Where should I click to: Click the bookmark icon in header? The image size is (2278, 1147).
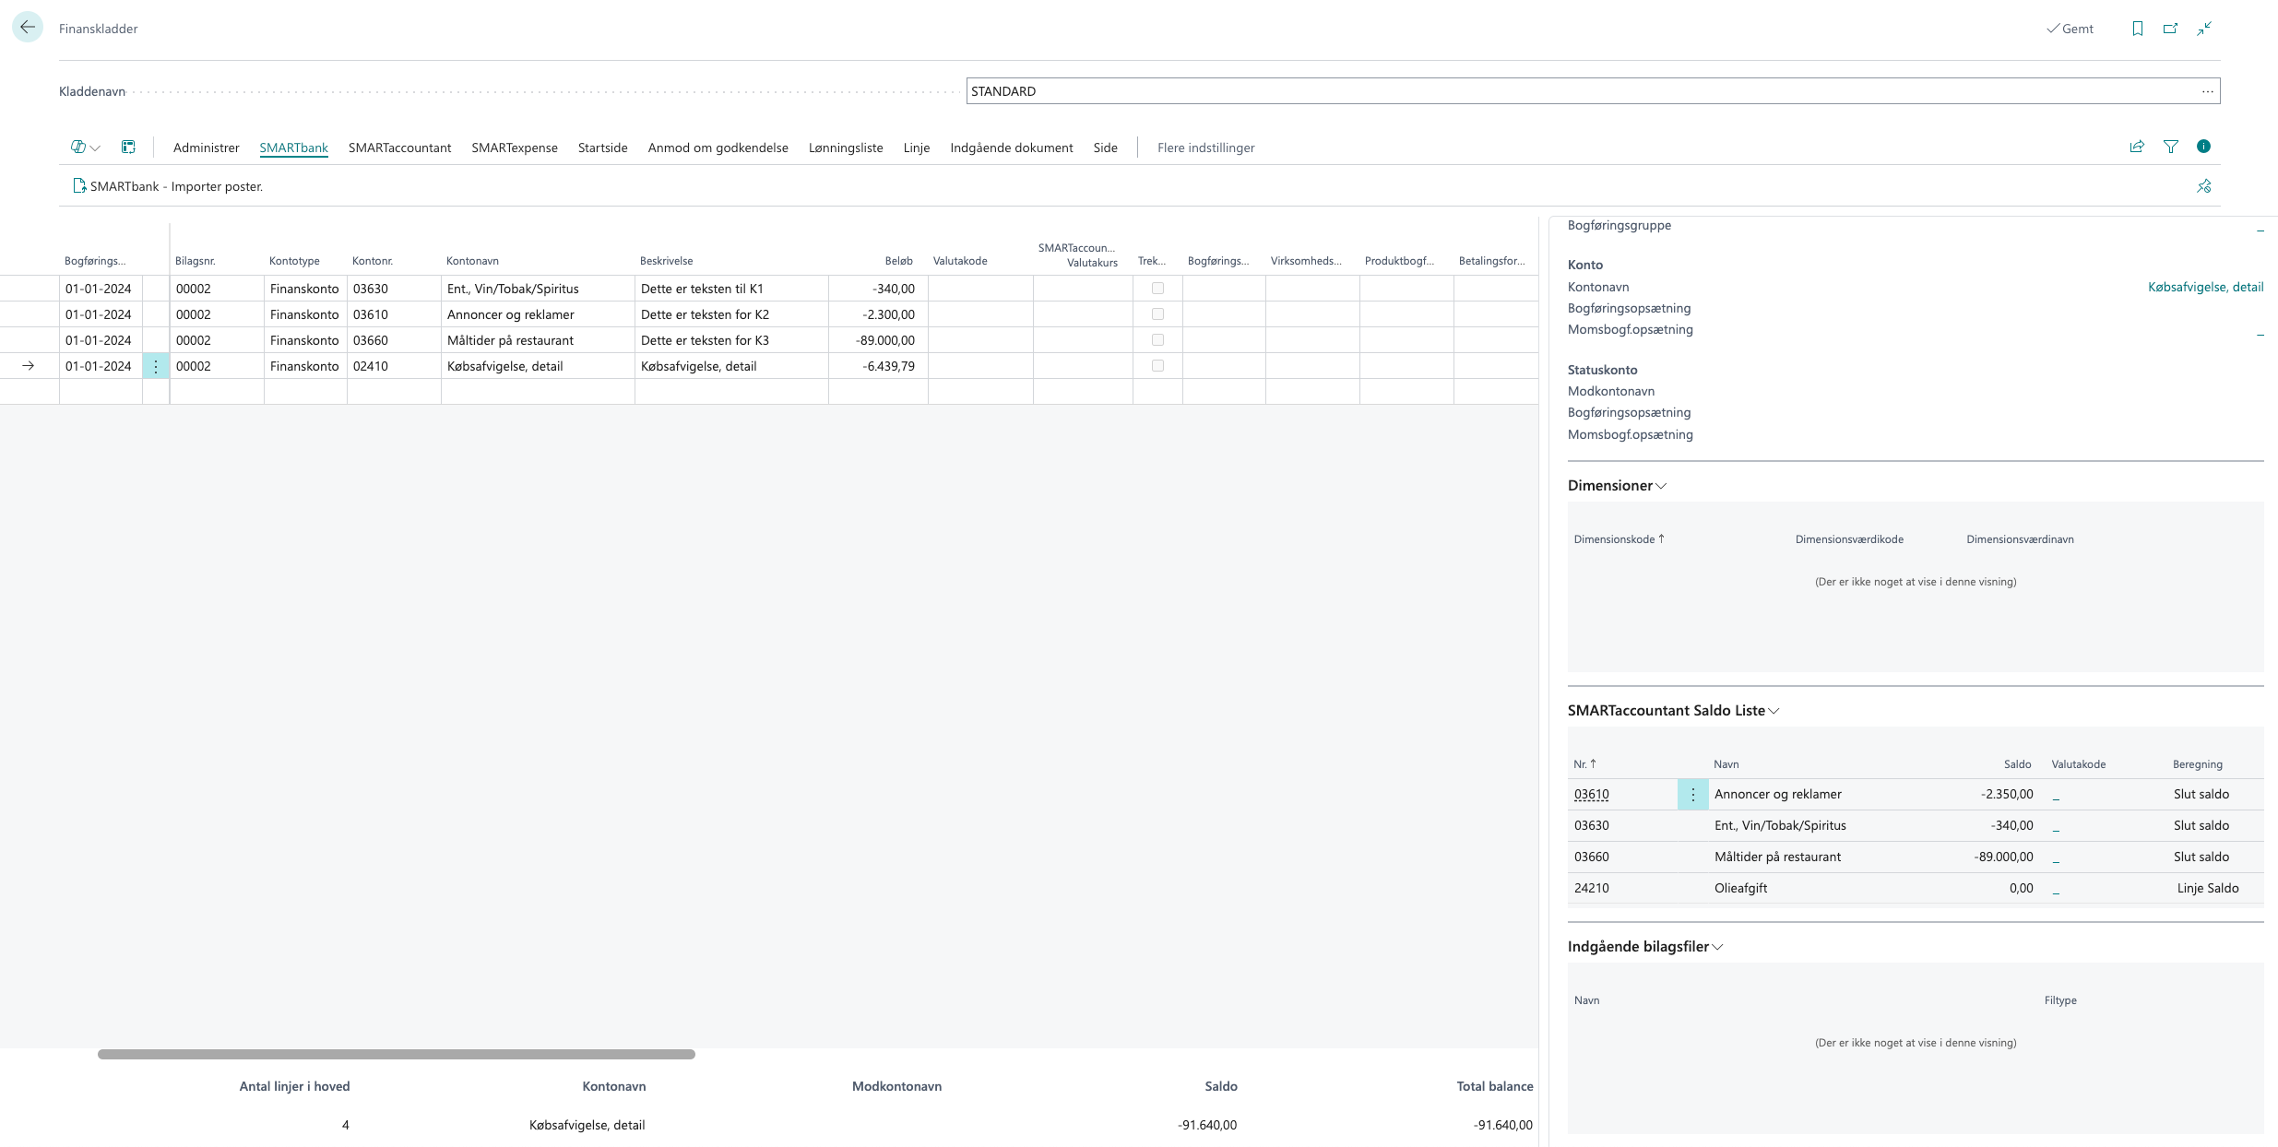coord(2137,29)
